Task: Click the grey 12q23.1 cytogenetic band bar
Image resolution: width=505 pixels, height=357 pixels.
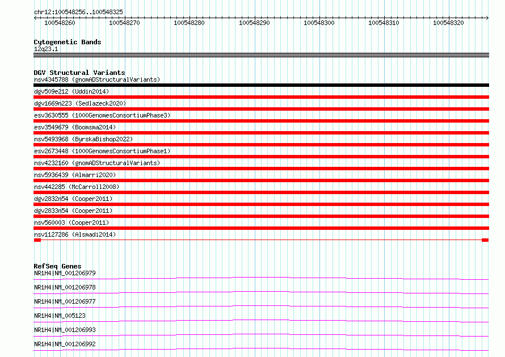Action: (x=261, y=55)
